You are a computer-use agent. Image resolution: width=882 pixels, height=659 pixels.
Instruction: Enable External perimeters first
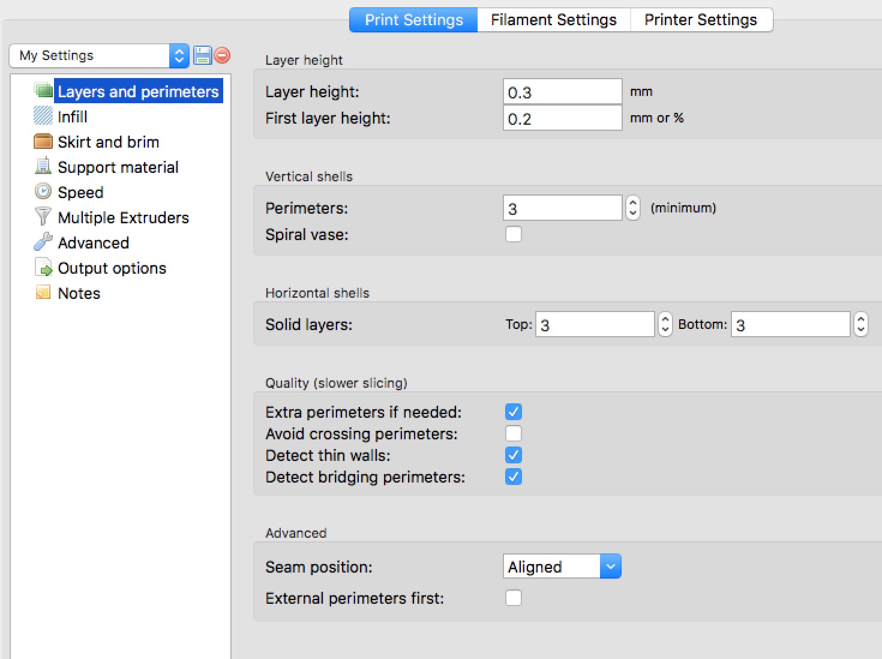(514, 598)
